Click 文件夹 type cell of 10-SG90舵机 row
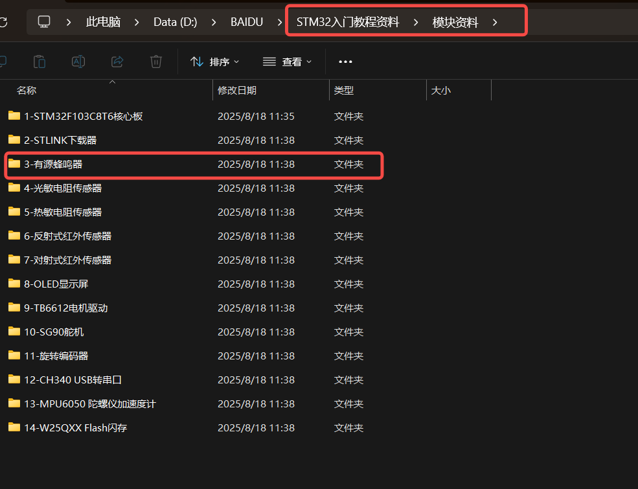The image size is (638, 489). pyautogui.click(x=348, y=332)
